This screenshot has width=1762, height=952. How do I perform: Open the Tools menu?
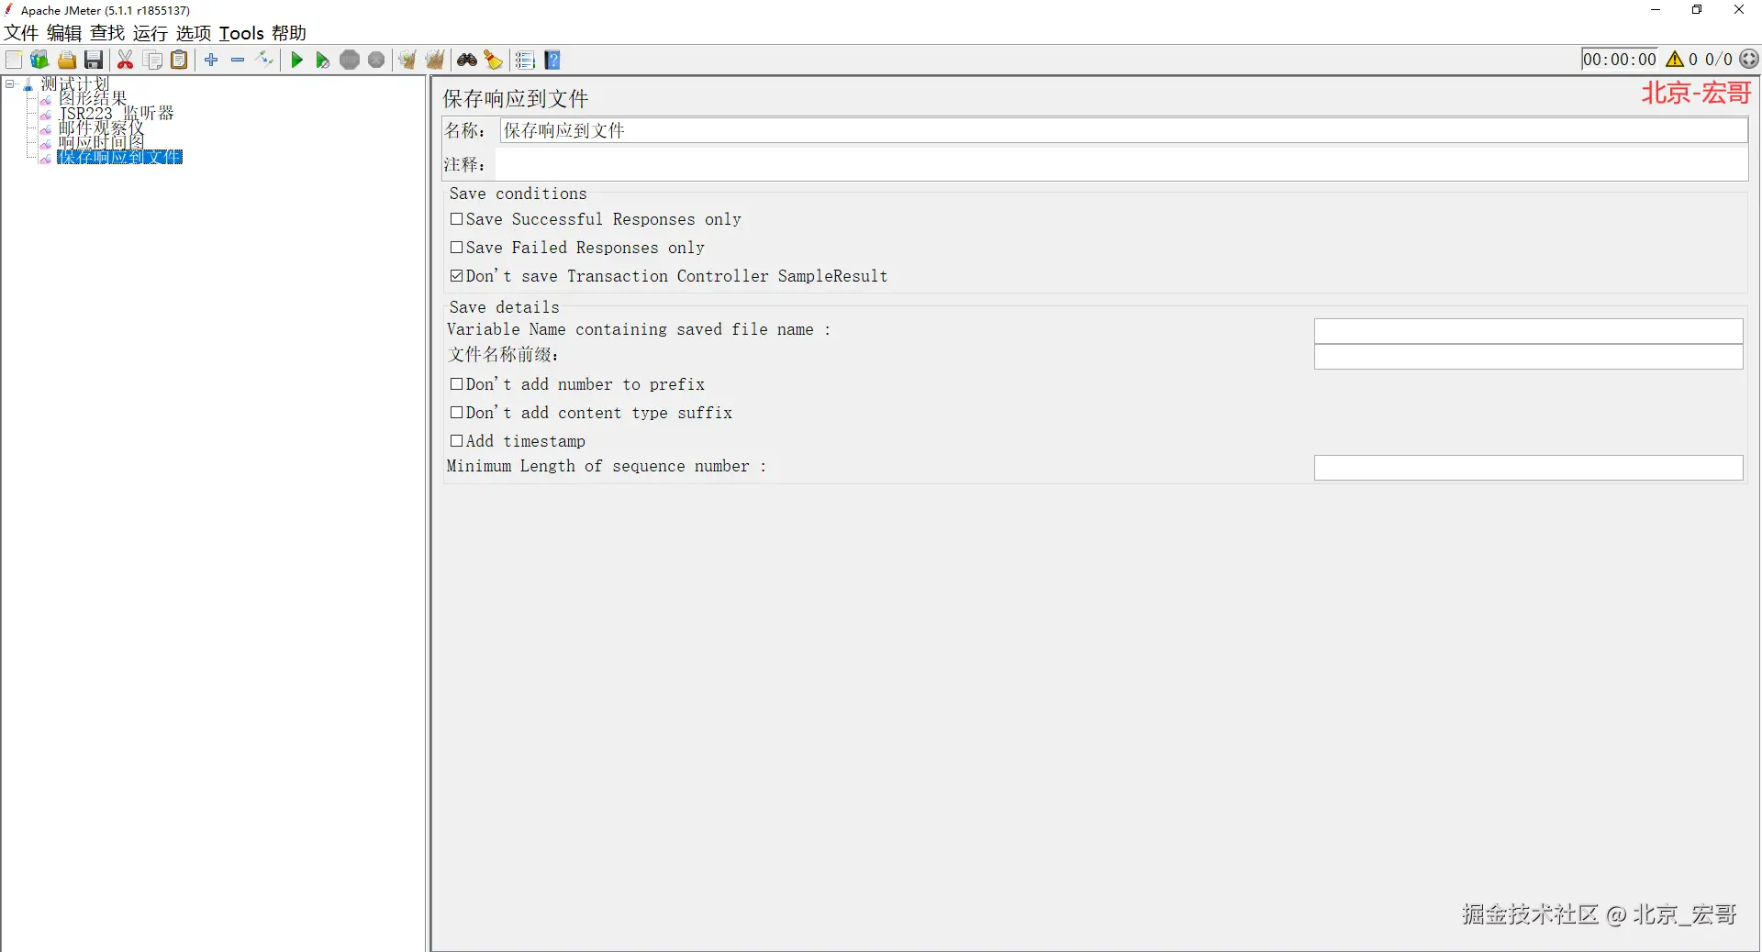tap(241, 33)
